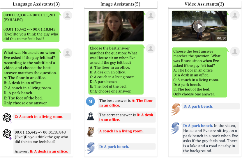
Task: Open the Image Assistants(5) tab header
Action: pos(121,4)
